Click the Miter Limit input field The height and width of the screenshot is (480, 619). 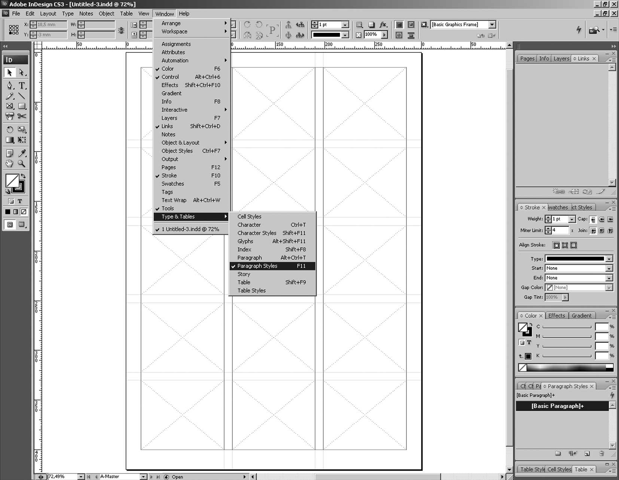pyautogui.click(x=560, y=230)
